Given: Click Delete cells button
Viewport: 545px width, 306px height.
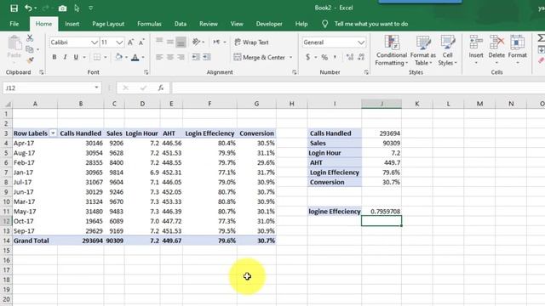Looking at the screenshot, I should pyautogui.click(x=496, y=50).
